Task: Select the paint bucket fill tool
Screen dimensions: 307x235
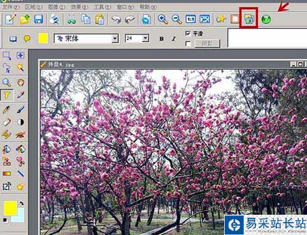Action: [x=7, y=149]
